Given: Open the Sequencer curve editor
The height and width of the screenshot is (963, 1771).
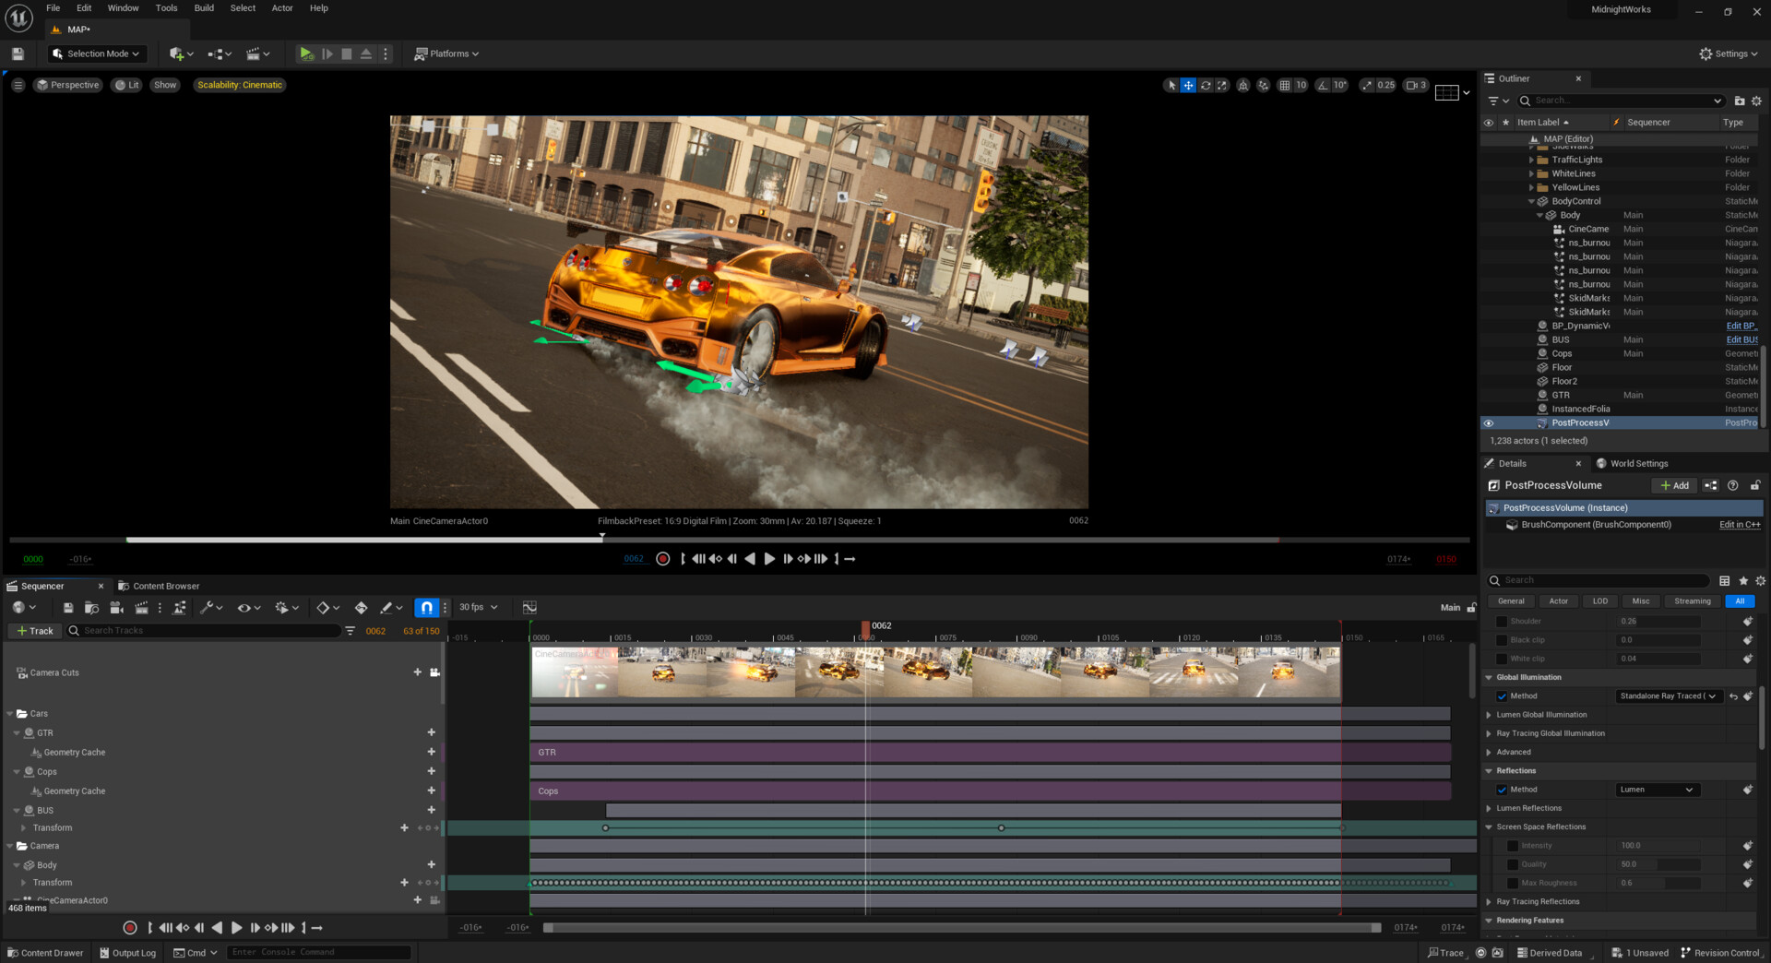Looking at the screenshot, I should (530, 607).
